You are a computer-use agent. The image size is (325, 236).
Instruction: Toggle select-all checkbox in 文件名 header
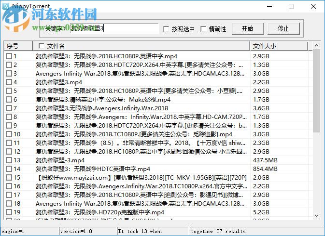[x=42, y=46]
